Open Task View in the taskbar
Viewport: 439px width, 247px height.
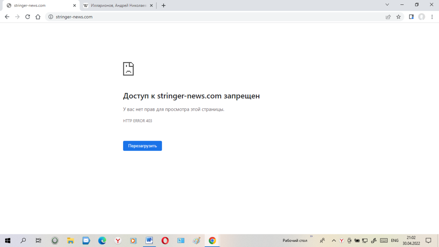38,240
